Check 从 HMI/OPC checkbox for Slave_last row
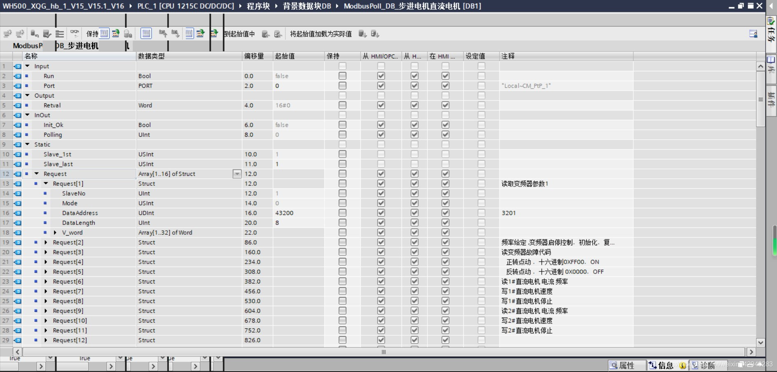Screen dimensions: 777x372 click(x=381, y=164)
